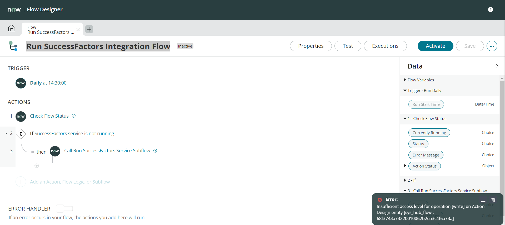Close the Run SuccessFactors flow tab
This screenshot has width=505, height=225.
[78, 29]
